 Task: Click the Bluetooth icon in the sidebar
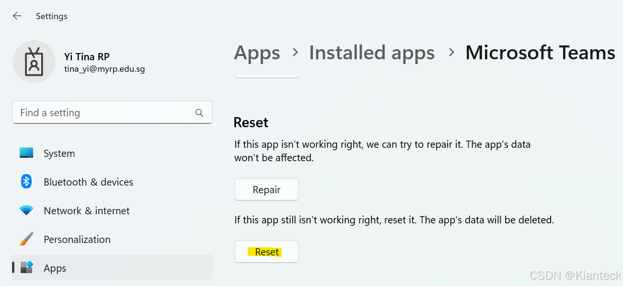tap(26, 182)
